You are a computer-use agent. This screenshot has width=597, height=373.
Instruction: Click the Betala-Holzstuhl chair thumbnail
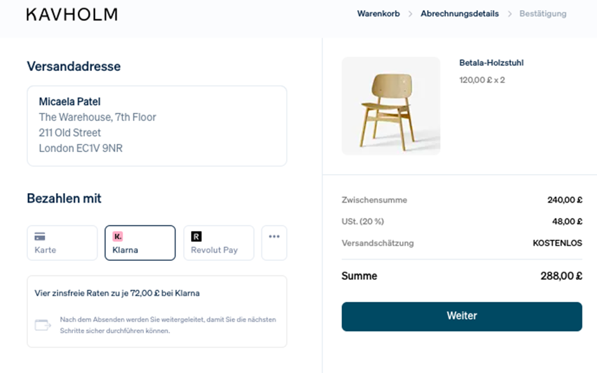391,106
